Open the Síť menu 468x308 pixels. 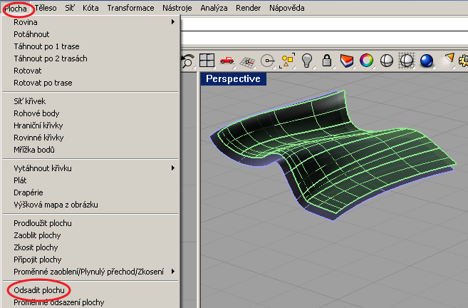tap(70, 8)
